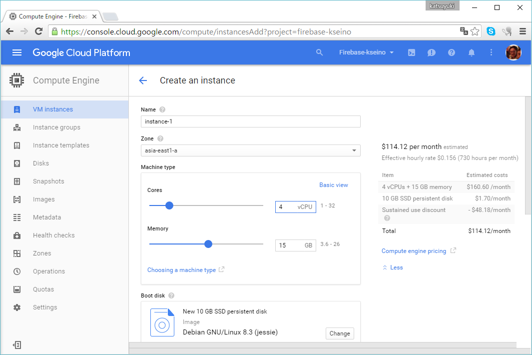Click the browser back arrow
Viewport: 532px width, 355px height.
pyautogui.click(x=10, y=31)
